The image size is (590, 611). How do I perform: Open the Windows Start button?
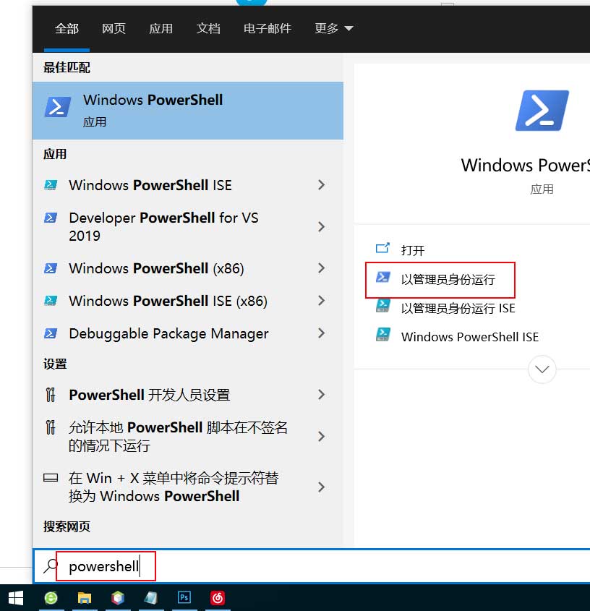(16, 598)
